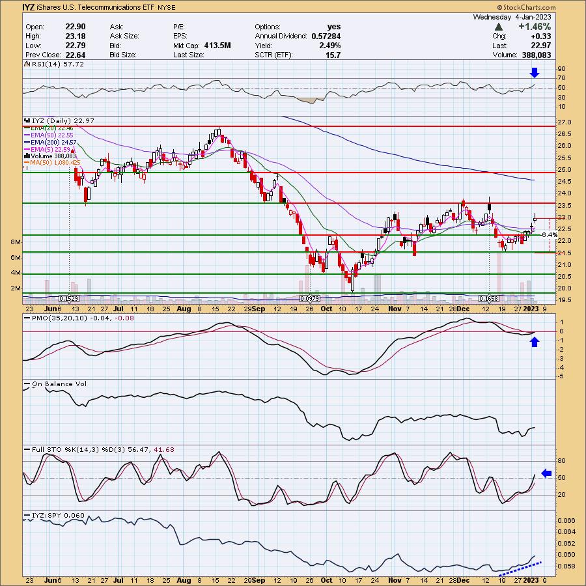This screenshot has height=586, width=586.
Task: Click the Yield 2.49% value
Action: 330,46
